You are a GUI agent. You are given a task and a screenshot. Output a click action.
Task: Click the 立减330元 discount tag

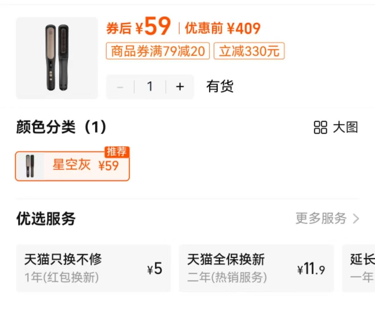[x=249, y=51]
